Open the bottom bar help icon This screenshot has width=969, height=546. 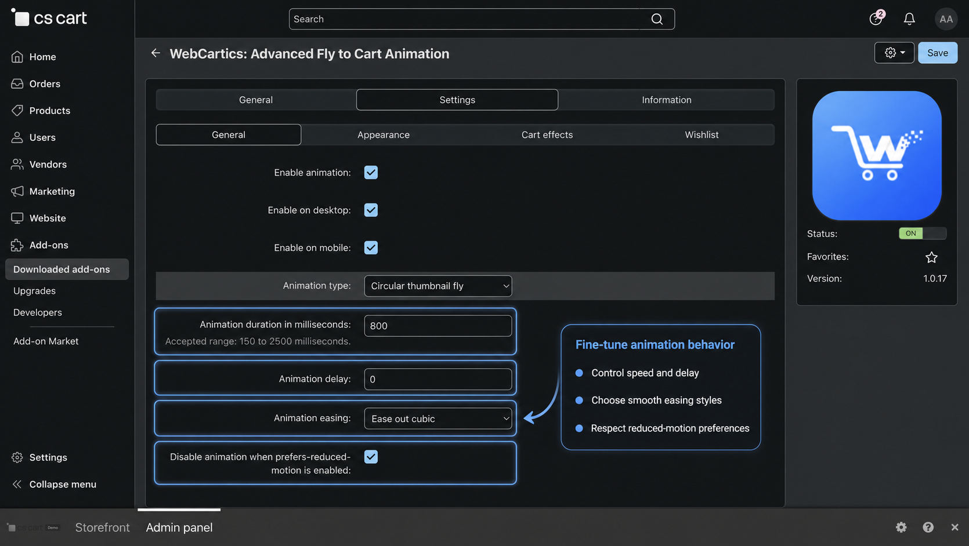pyautogui.click(x=928, y=527)
